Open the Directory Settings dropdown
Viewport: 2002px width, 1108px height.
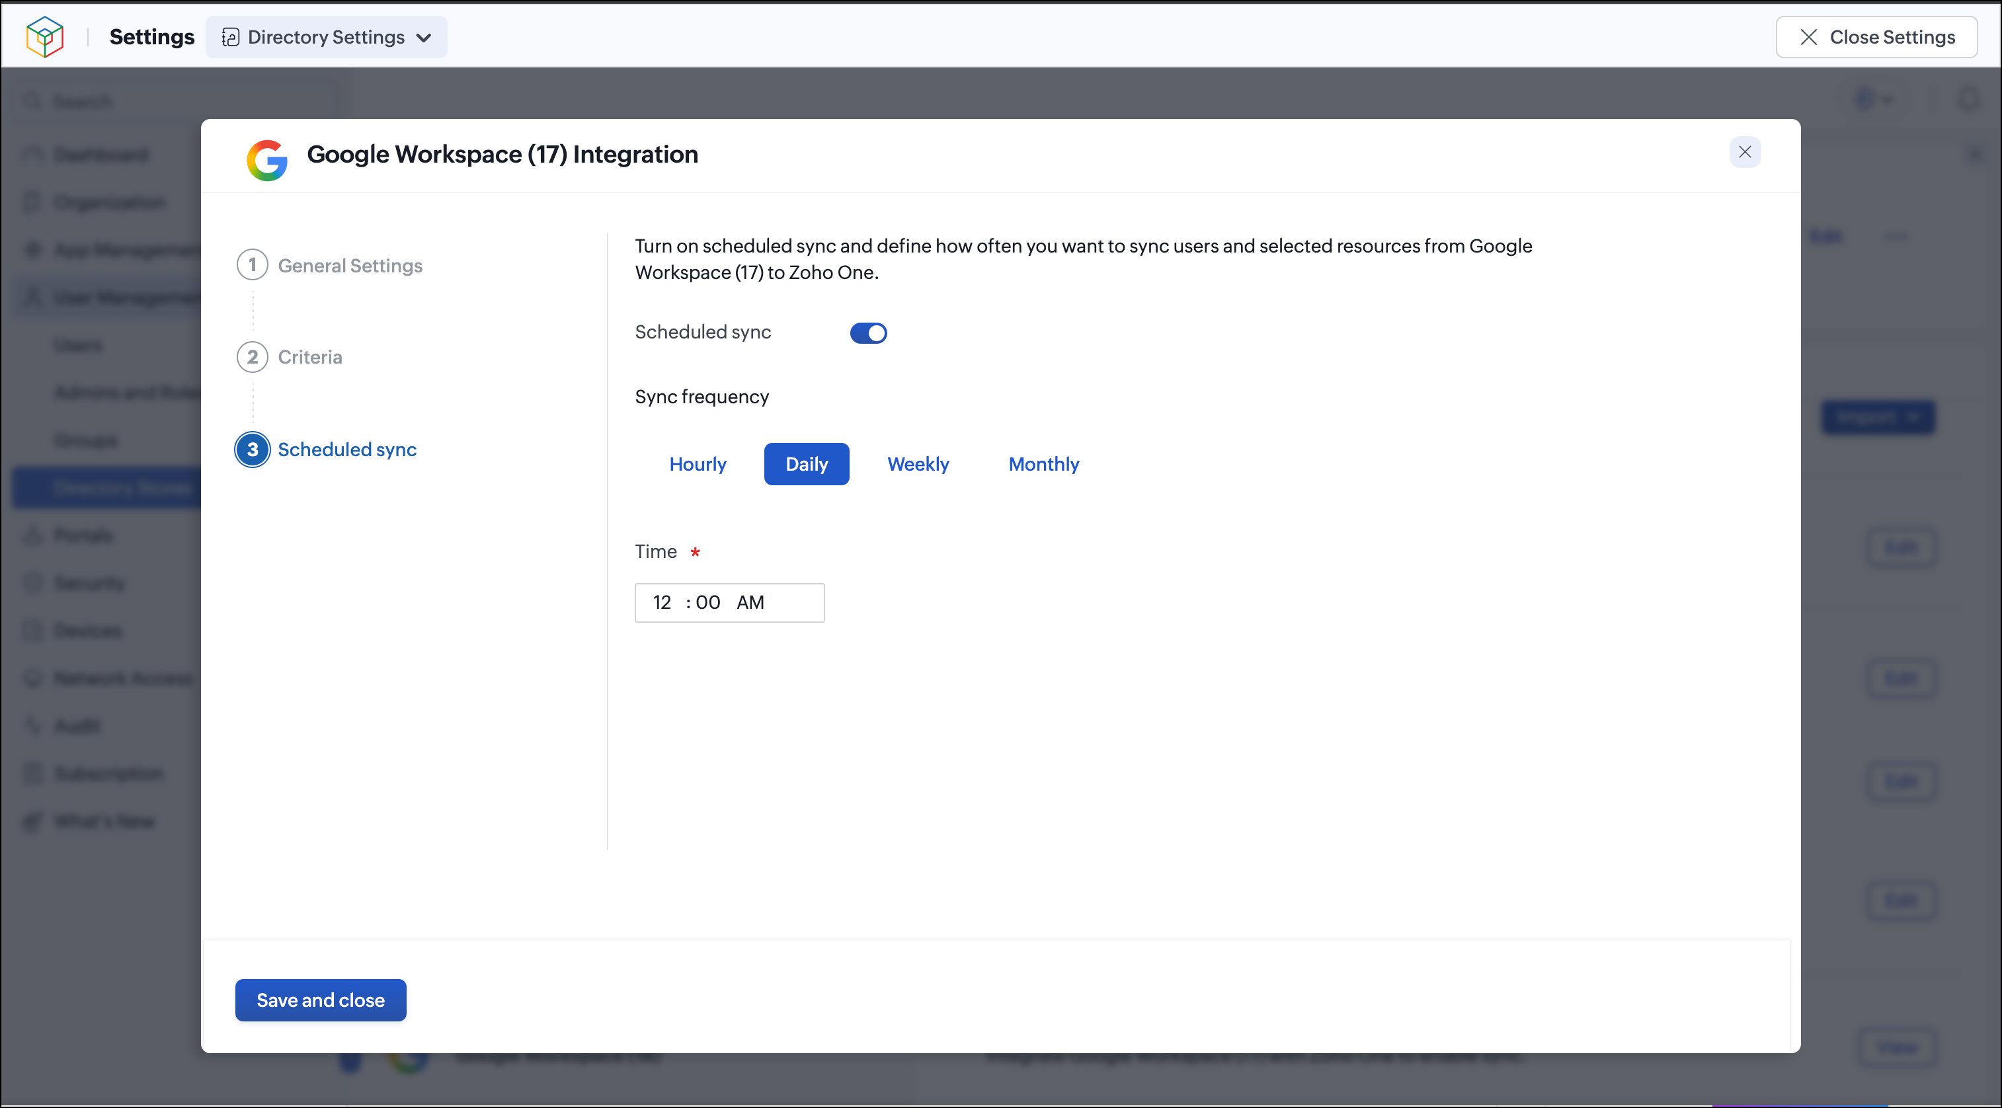(x=327, y=37)
